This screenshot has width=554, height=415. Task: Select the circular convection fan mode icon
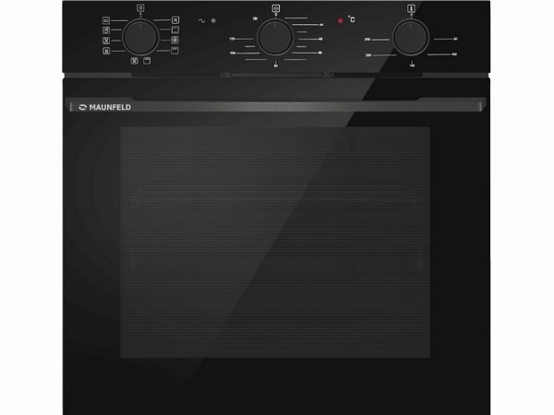click(175, 40)
